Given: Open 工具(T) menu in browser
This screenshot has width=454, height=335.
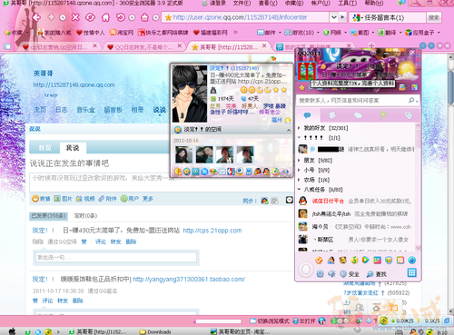Looking at the screenshot, I should point(347,3).
